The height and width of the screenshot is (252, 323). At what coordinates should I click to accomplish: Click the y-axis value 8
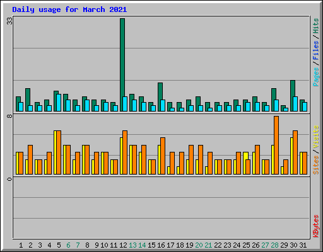[9, 116]
